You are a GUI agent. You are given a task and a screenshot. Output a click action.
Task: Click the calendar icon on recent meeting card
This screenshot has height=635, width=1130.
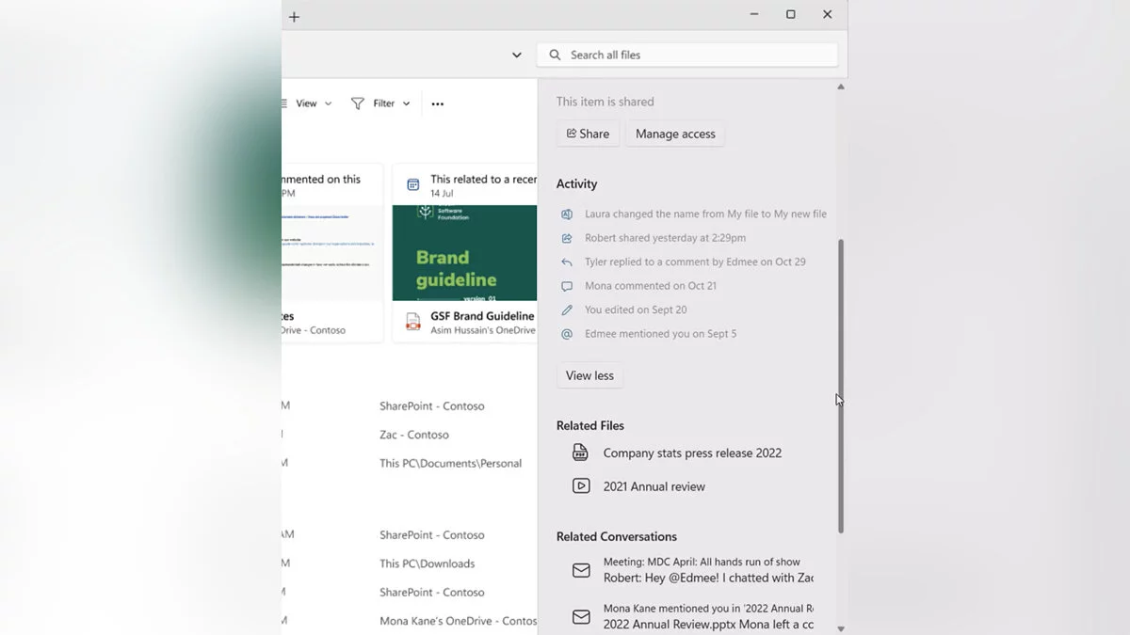[x=412, y=185]
